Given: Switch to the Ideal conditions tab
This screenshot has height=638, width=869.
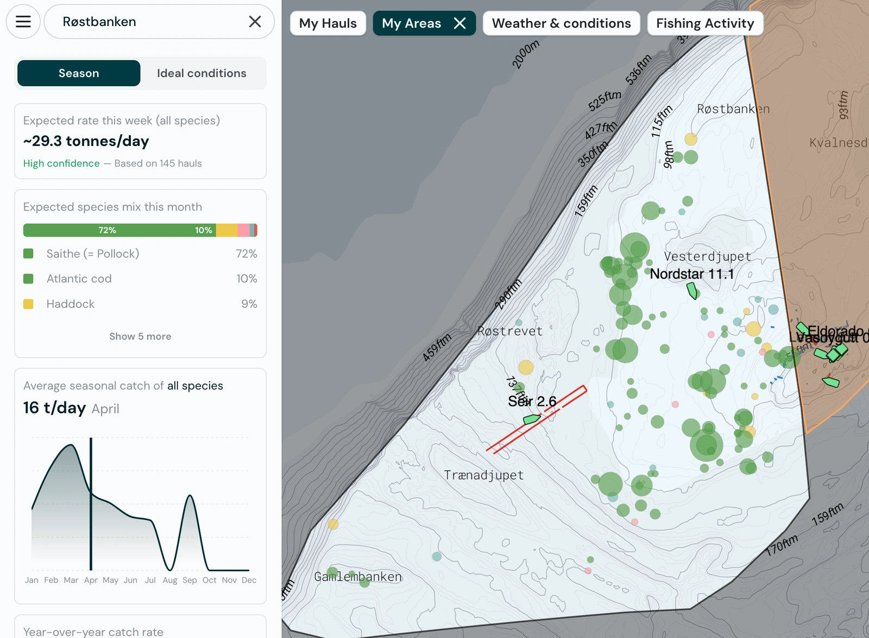Looking at the screenshot, I should coord(201,73).
